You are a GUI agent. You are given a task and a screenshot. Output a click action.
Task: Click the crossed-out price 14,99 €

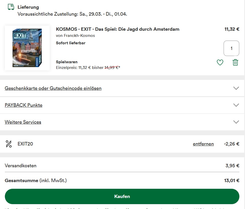(x=112, y=68)
